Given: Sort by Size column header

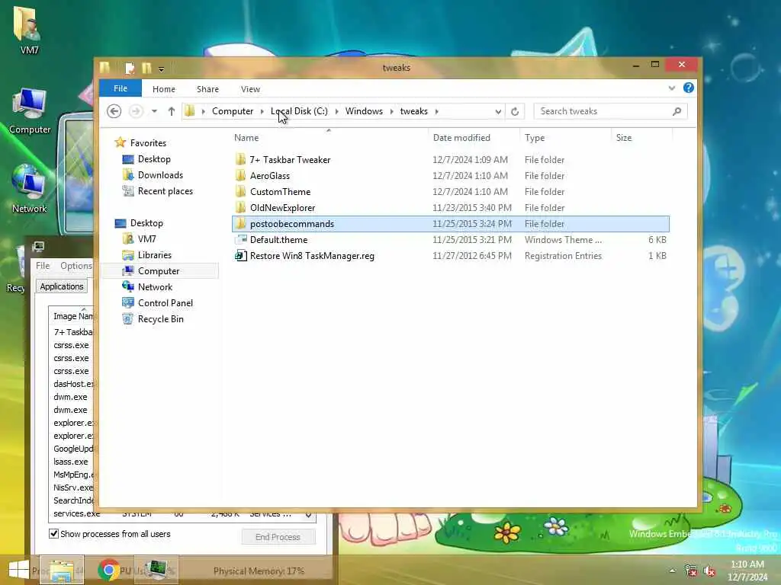Looking at the screenshot, I should (641, 138).
